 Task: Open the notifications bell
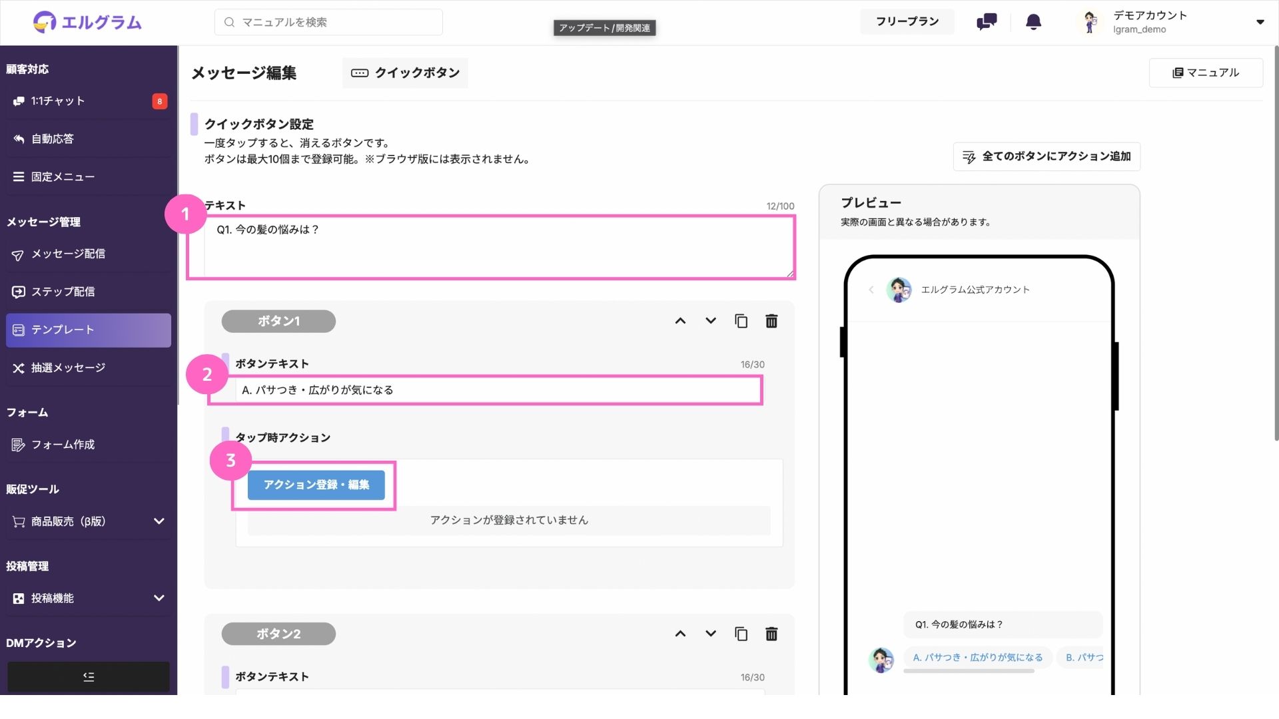pyautogui.click(x=1033, y=22)
